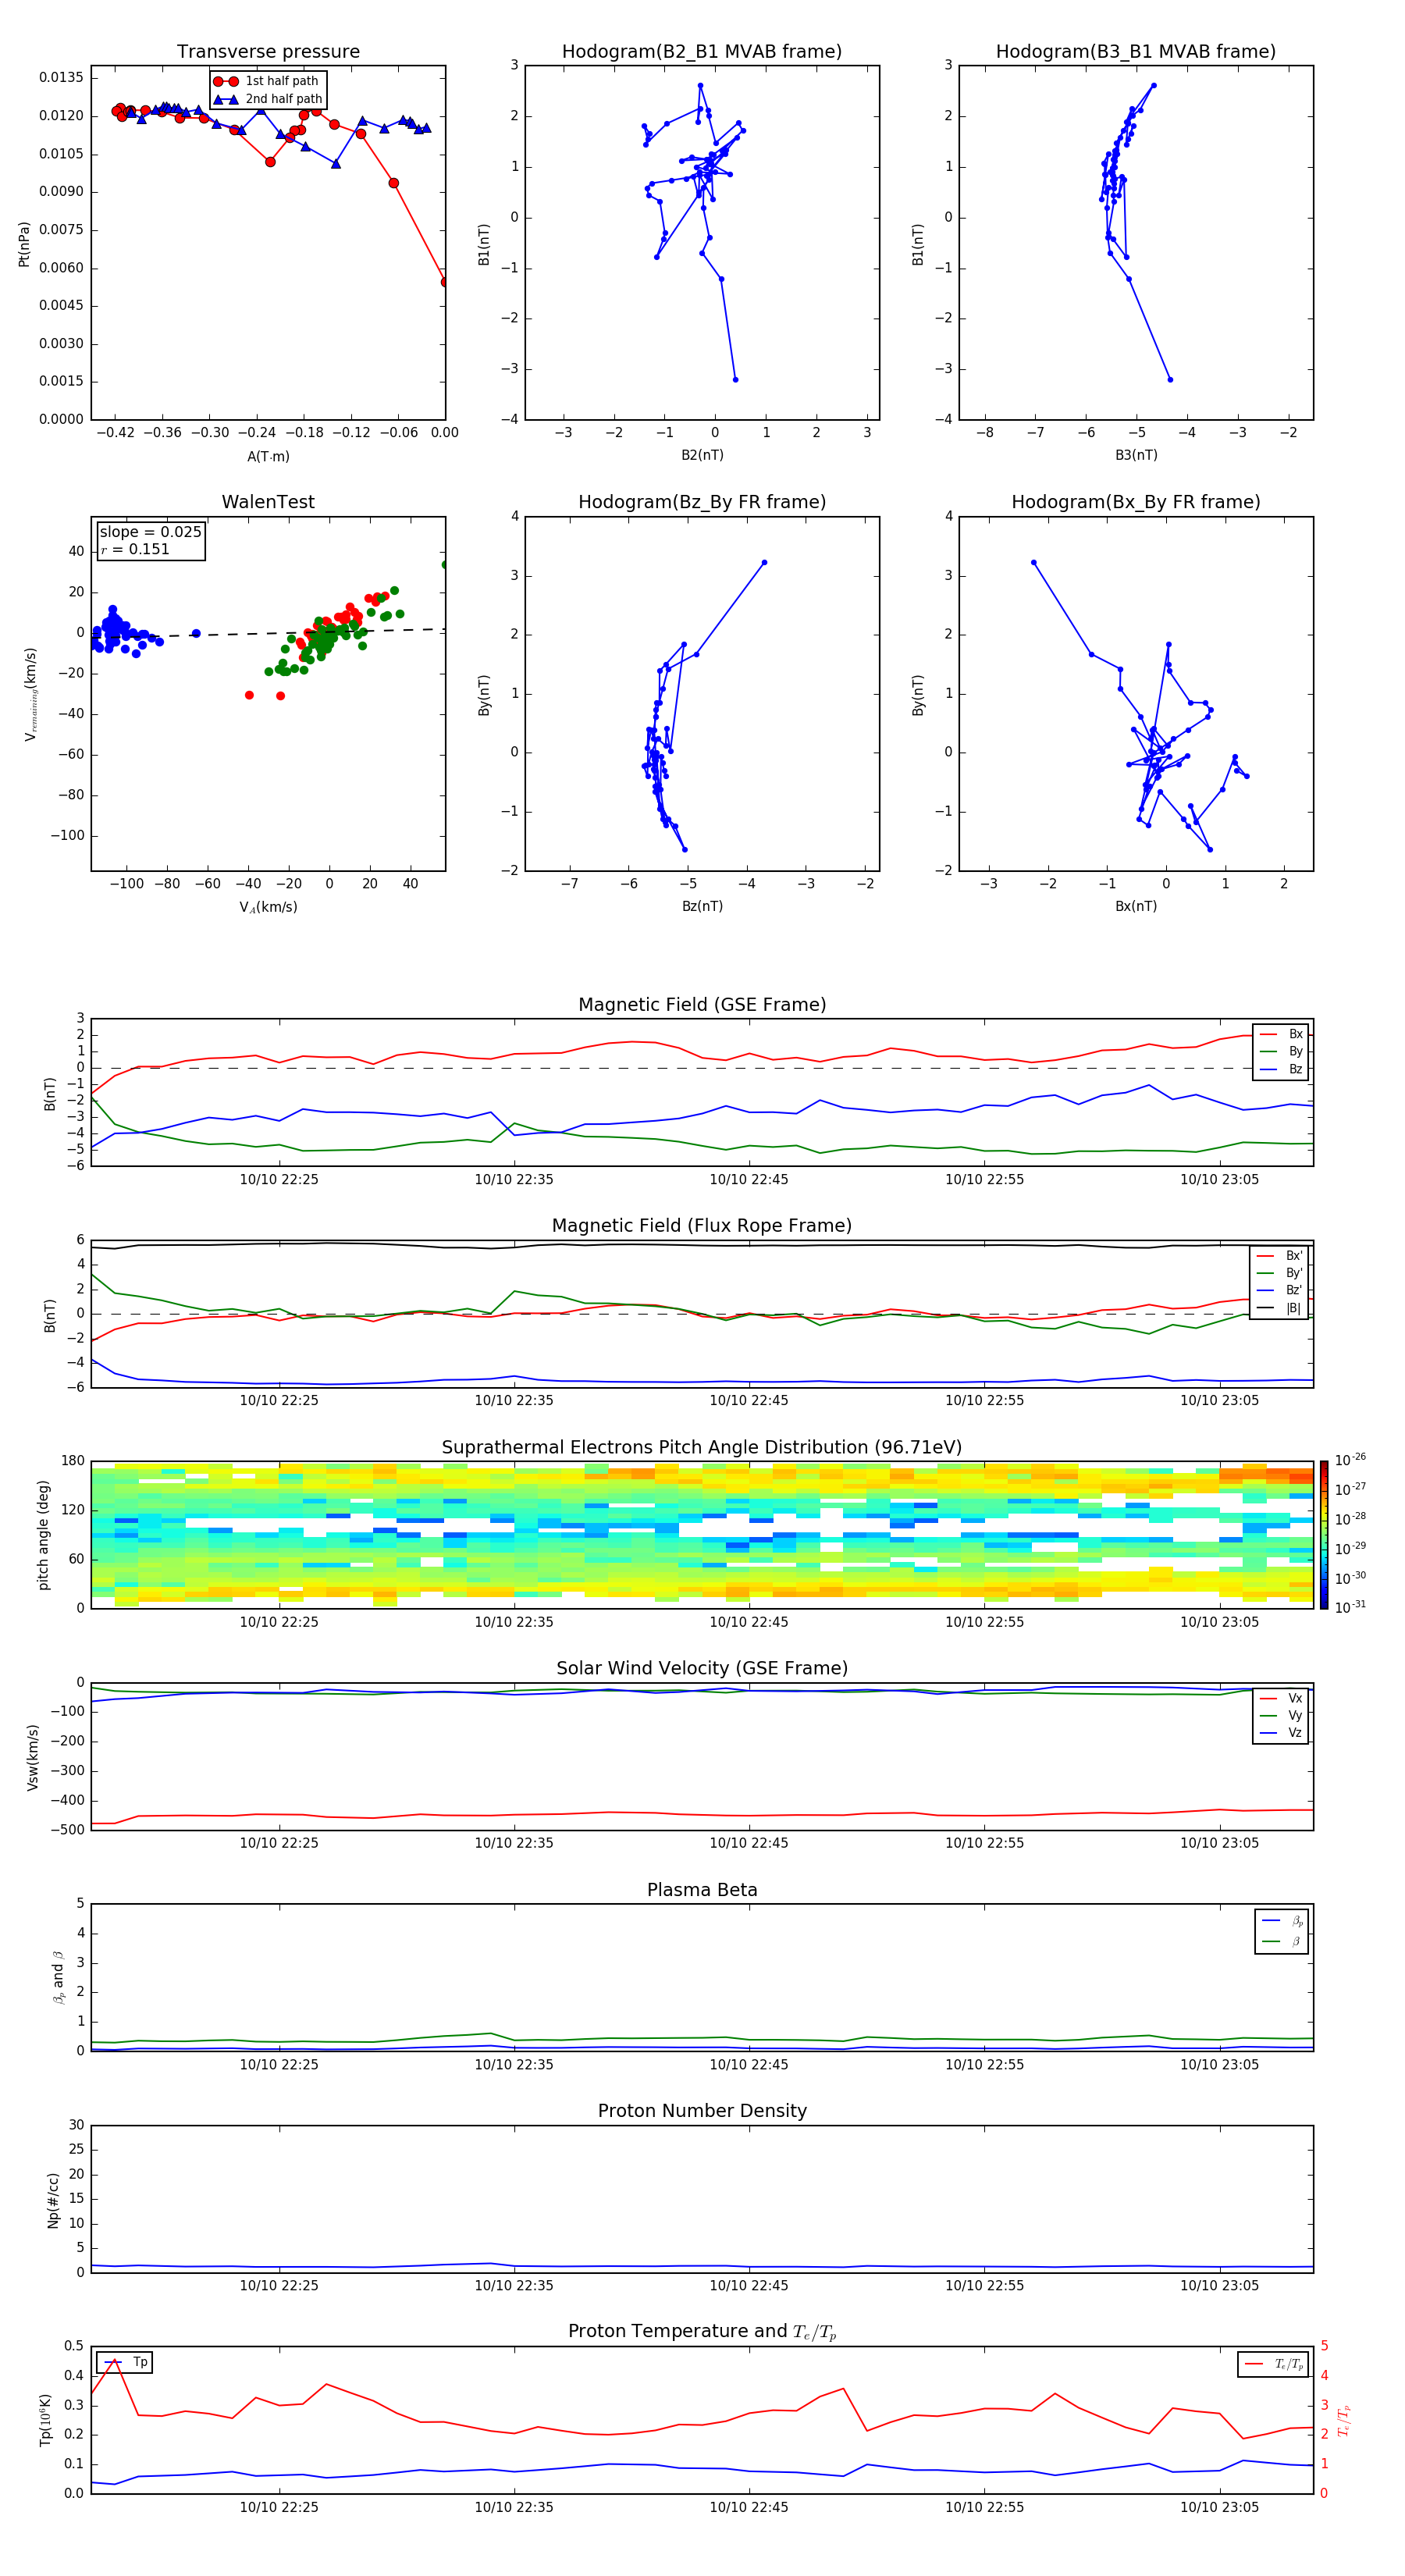Image resolution: width=1405 pixels, height=2576 pixels.
Task: Select the Bz legend entry in GSE panel
Action: [x=1281, y=1069]
